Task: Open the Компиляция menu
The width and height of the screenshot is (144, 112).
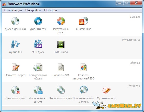Action: pyautogui.click(x=13, y=10)
